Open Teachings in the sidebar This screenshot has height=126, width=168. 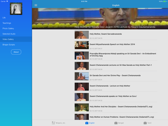point(16,23)
